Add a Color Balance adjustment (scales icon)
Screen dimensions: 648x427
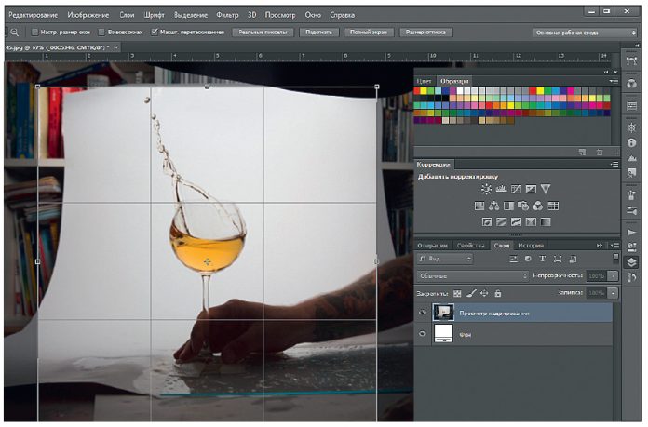[x=493, y=206]
